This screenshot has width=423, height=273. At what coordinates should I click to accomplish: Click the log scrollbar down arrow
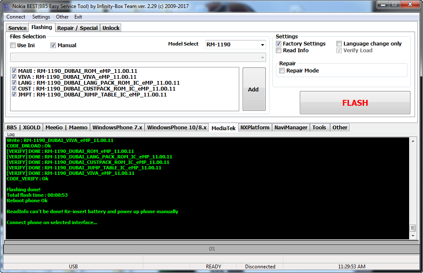[413, 236]
